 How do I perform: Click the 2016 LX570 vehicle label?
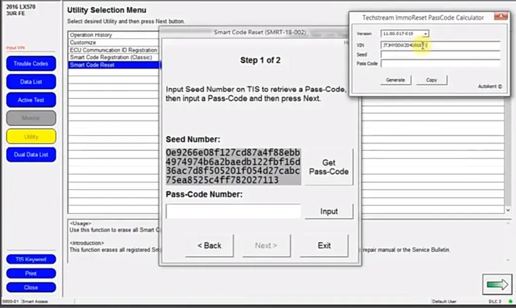(x=21, y=7)
